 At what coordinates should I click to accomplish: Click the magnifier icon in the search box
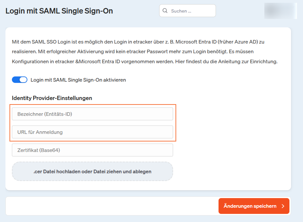coord(165,11)
